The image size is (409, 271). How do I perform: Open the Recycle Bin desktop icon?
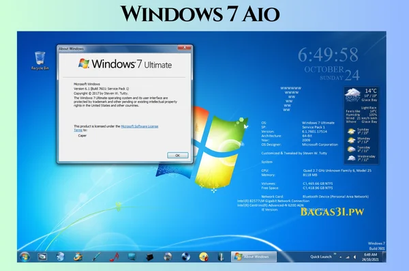(40, 61)
